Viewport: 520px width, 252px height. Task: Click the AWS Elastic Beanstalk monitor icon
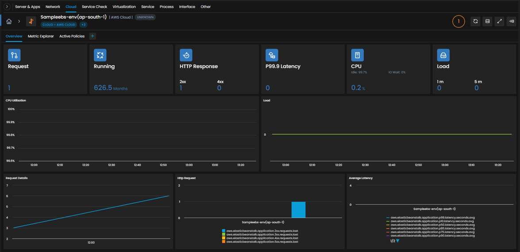coord(31,21)
